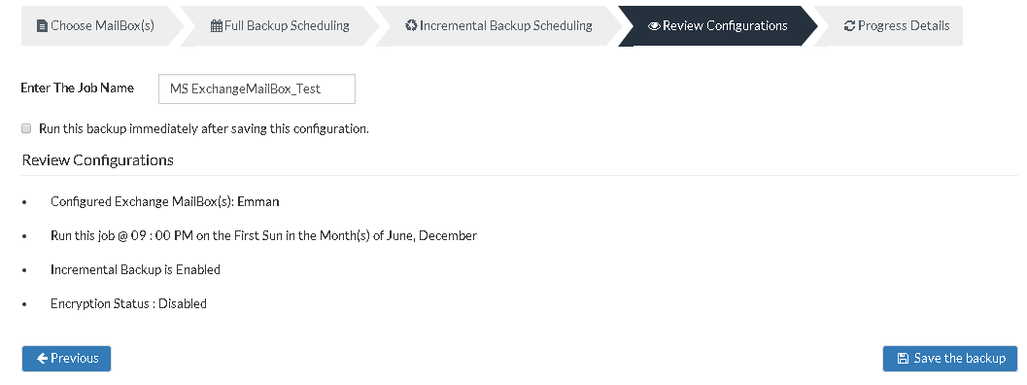Focus the job name input field
Screen dimensions: 1027x385
click(x=257, y=88)
